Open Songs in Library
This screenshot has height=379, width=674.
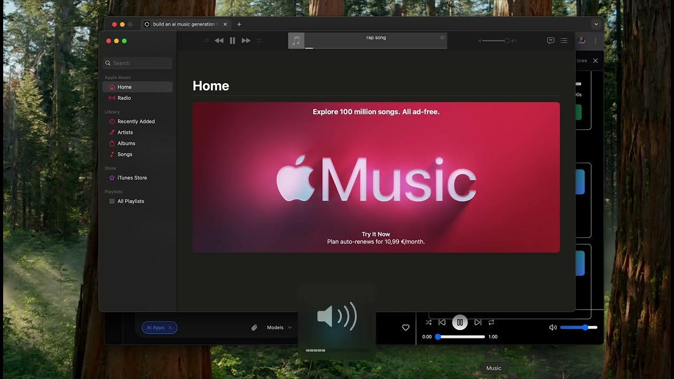138,154
